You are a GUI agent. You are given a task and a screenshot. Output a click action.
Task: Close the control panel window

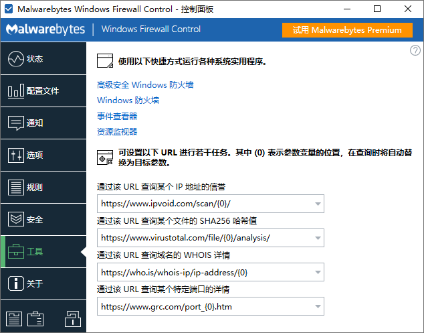coord(408,9)
